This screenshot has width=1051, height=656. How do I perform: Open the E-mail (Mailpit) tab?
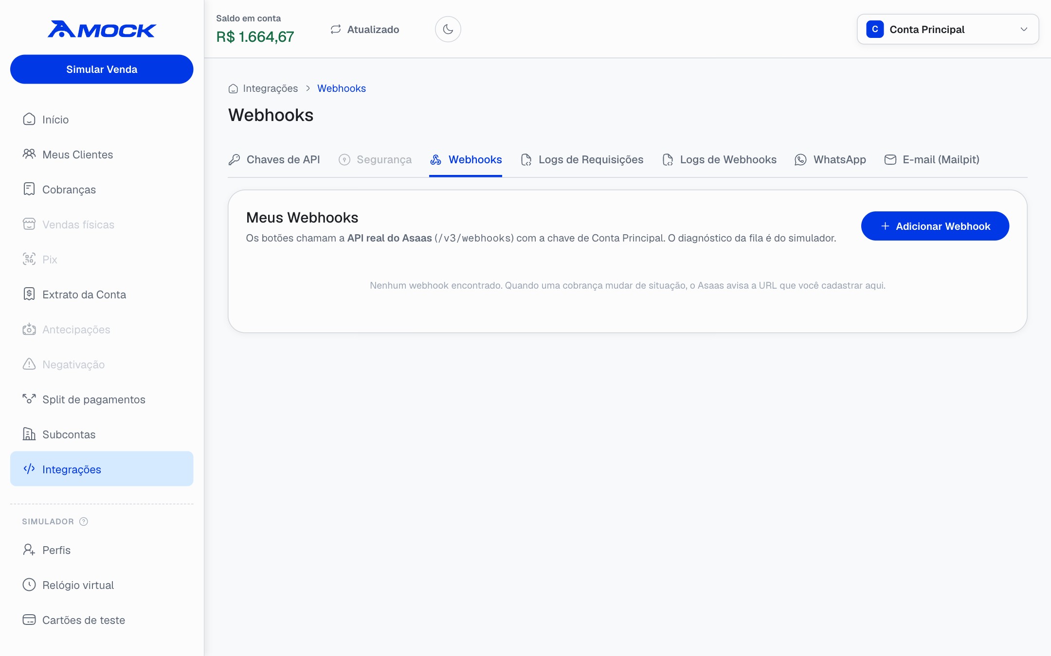932,159
